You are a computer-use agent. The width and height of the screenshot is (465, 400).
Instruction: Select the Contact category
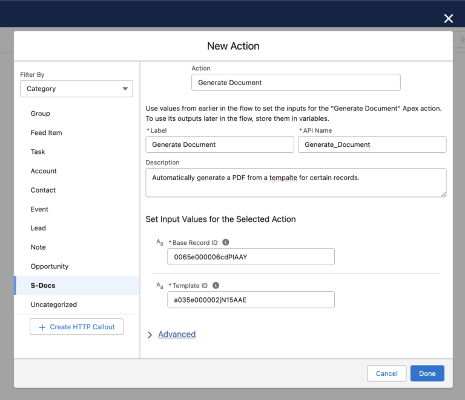tap(77, 190)
